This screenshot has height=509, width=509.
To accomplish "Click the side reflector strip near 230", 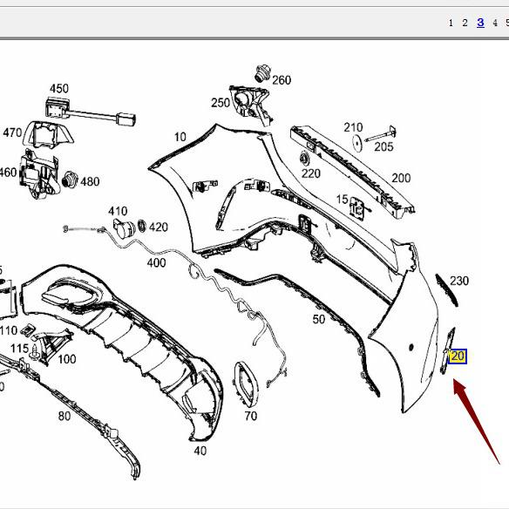I will (446, 290).
